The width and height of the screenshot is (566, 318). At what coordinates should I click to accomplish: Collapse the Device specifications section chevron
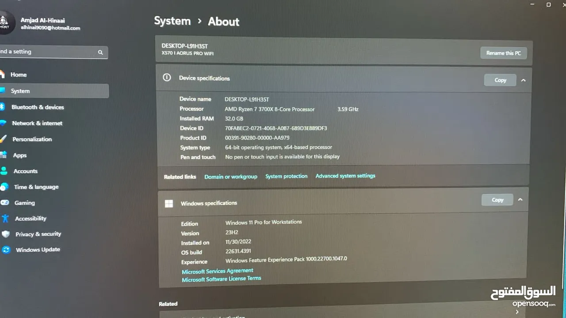click(x=523, y=80)
